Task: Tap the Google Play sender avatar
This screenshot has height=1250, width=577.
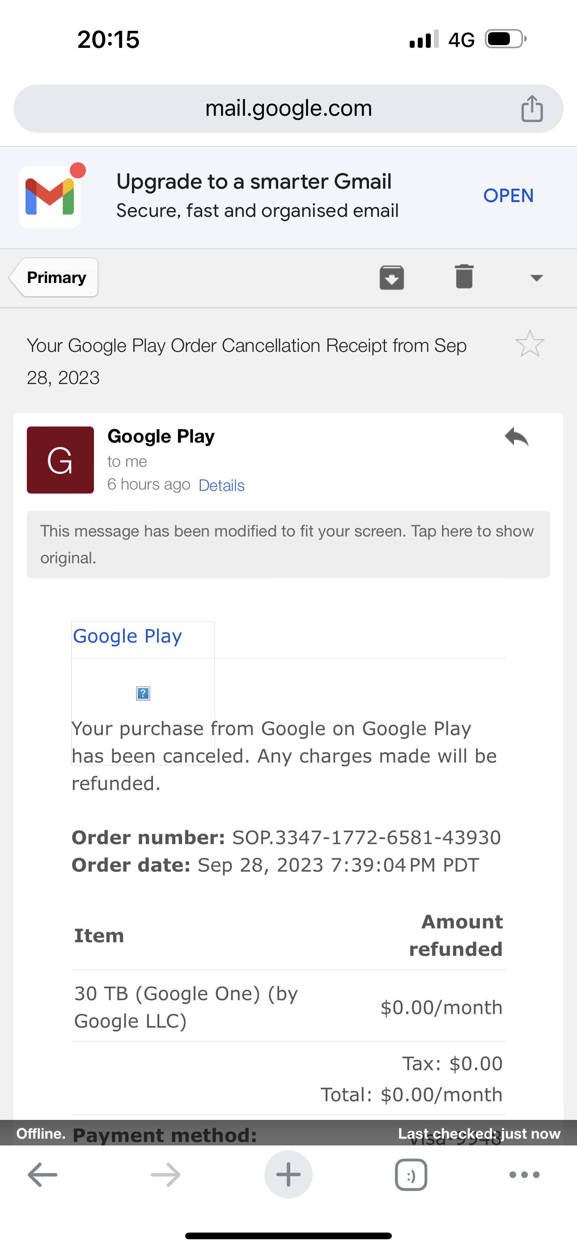Action: click(x=60, y=460)
